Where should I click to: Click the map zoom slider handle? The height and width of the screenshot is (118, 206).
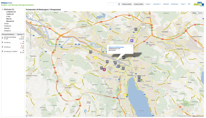point(31,35)
